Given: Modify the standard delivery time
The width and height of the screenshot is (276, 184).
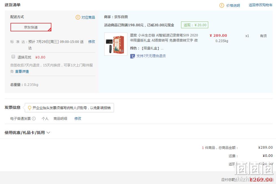Looking at the screenshot, I should [92, 42].
